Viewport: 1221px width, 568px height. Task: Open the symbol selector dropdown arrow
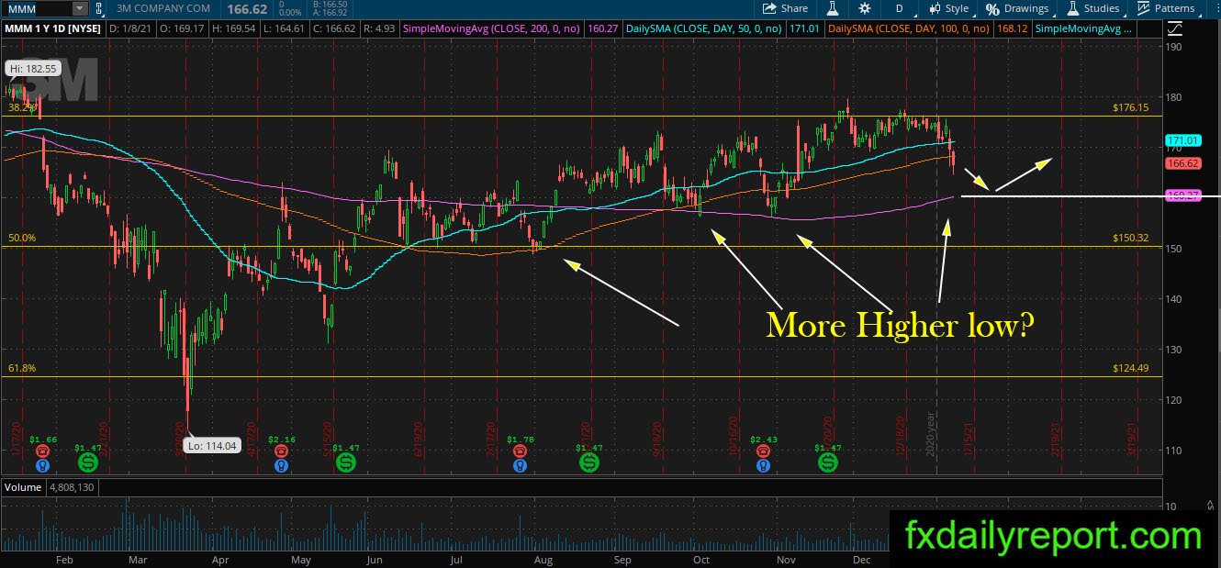point(80,8)
